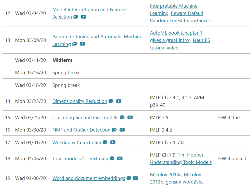Open Understanding Topic Models link
The width and height of the screenshot is (252, 188).
click(181, 162)
